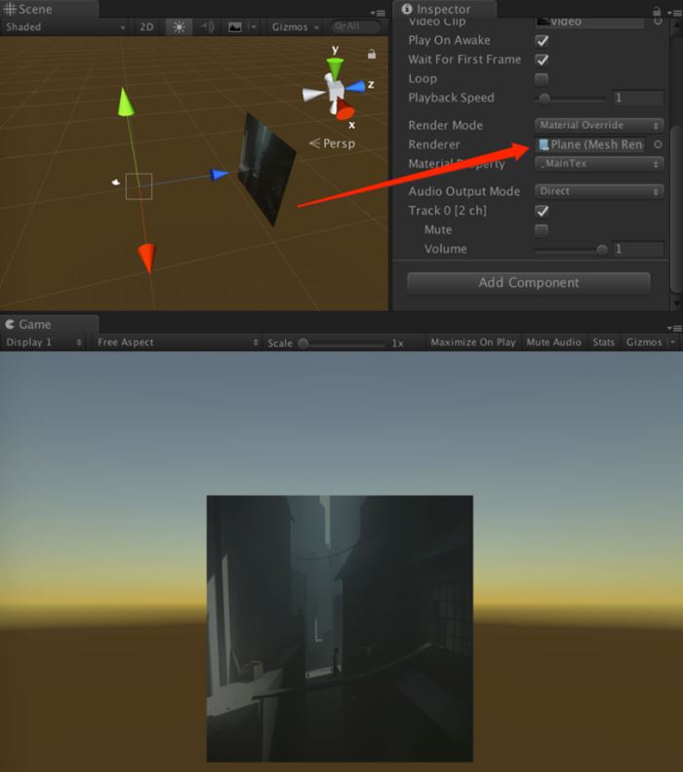Viewport: 683px width, 772px height.
Task: Click the green Y axis cone on orientation gizmo
Action: (x=335, y=68)
